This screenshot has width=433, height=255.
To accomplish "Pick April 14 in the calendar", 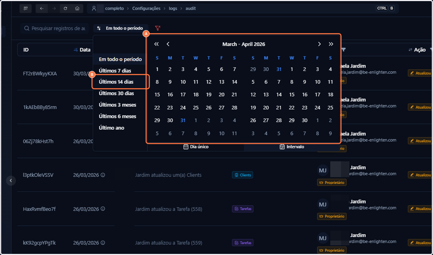I will 279,95.
